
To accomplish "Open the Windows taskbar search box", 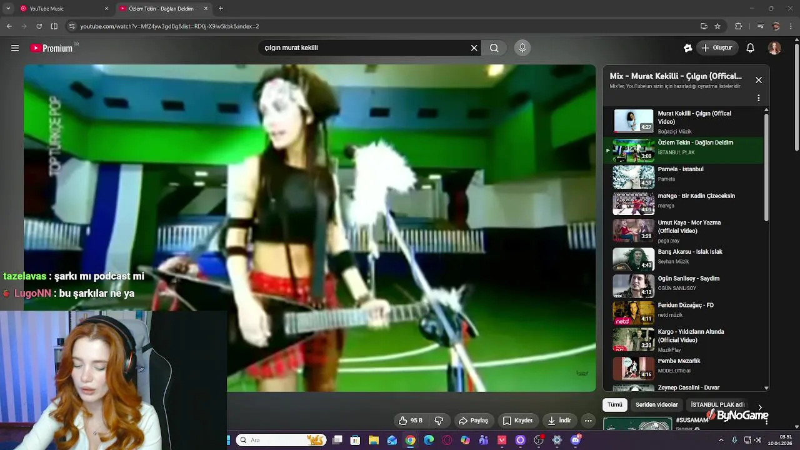I will (x=281, y=440).
